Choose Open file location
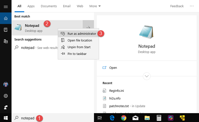This screenshot has height=122, width=199. [78, 40]
